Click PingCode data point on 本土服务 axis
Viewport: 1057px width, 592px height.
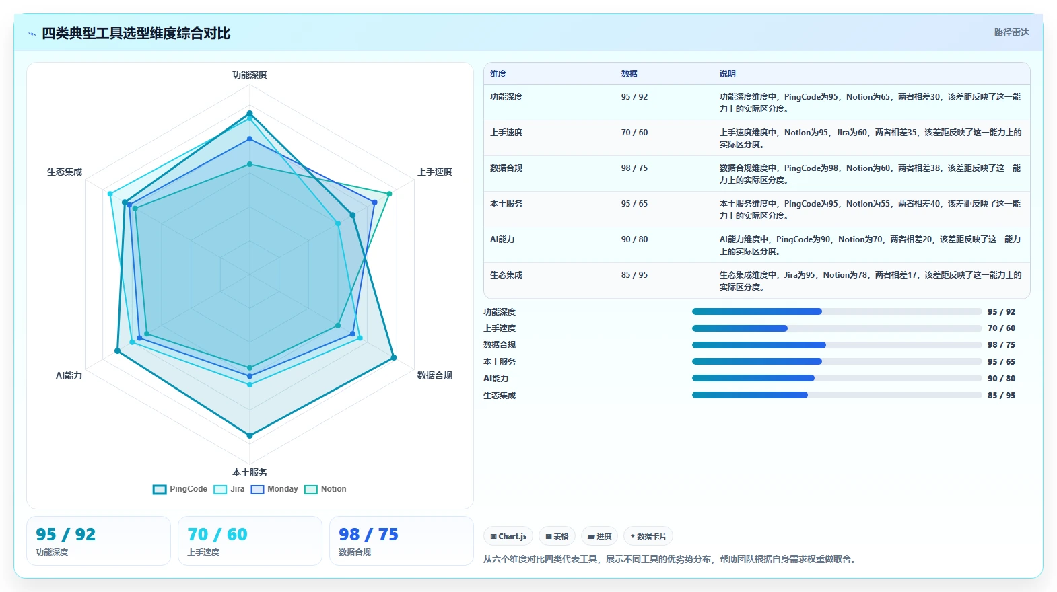point(250,436)
